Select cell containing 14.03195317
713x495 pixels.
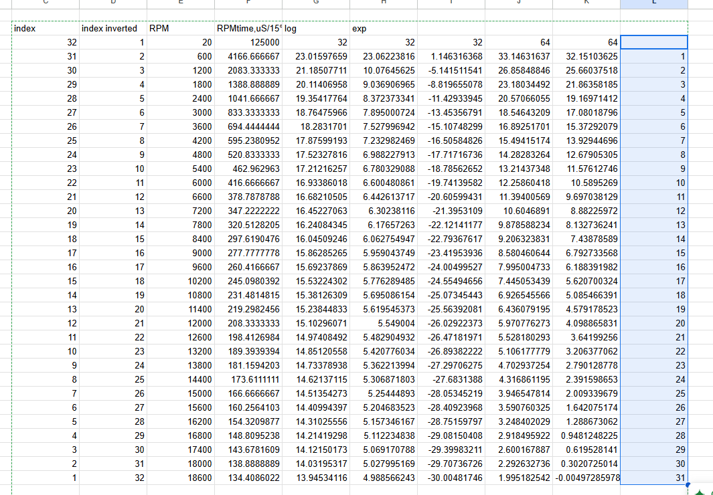pos(316,464)
